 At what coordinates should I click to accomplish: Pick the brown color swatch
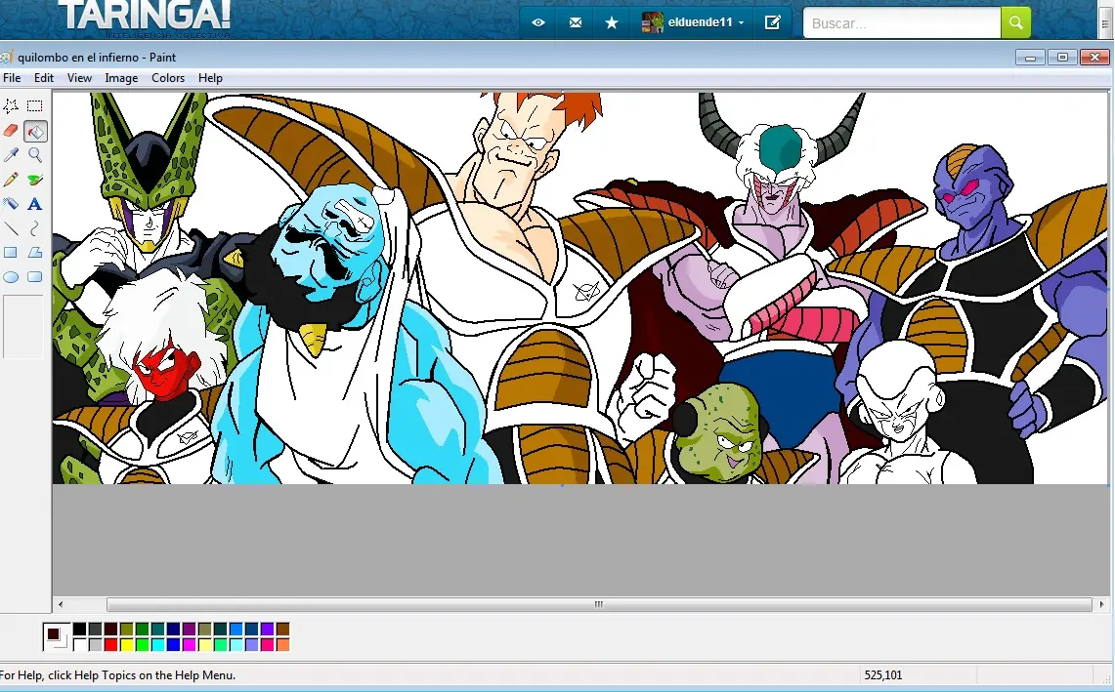coord(283,629)
